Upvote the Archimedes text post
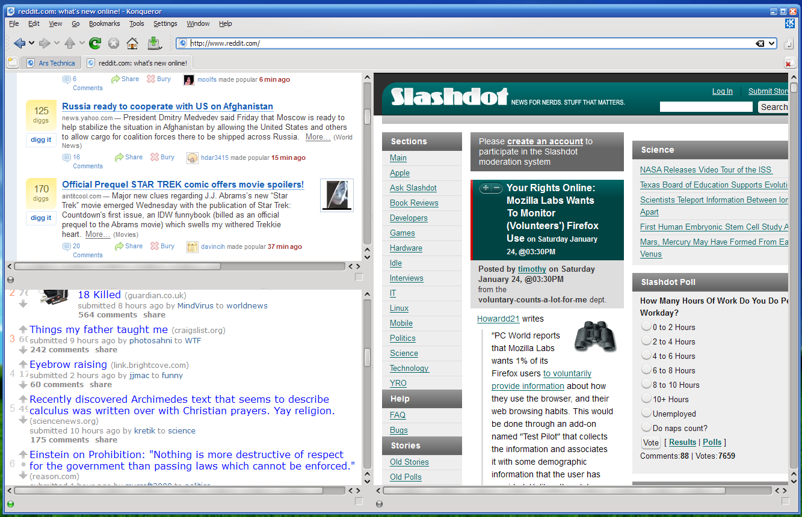Viewport: 802px width, 517px height. pyautogui.click(x=23, y=399)
